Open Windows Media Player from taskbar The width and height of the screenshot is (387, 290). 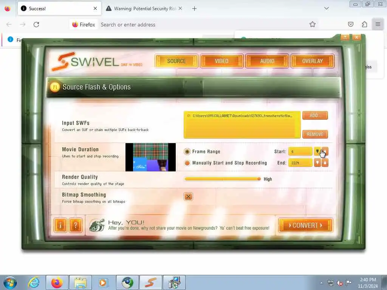103,282
